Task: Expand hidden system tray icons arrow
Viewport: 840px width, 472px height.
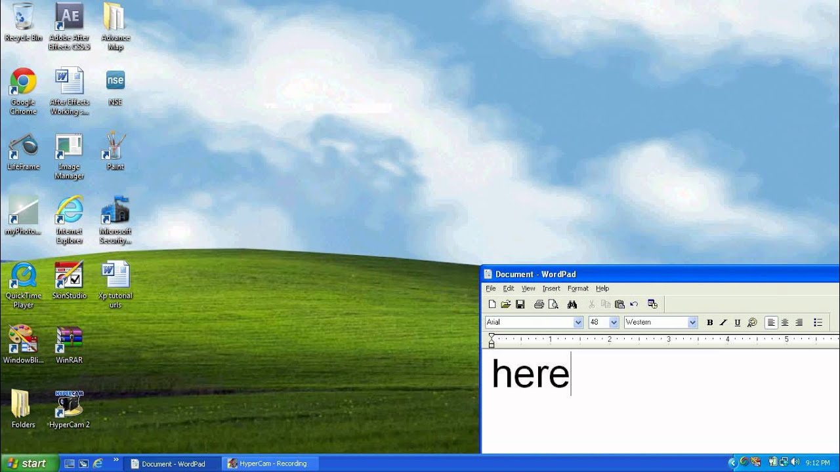Action: pos(733,463)
